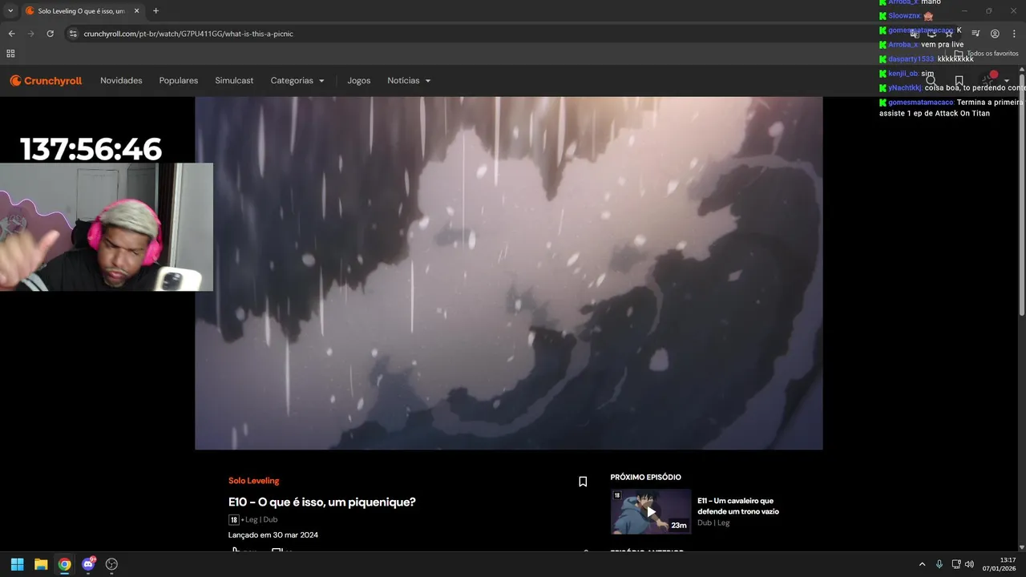This screenshot has height=577, width=1026.
Task: Open Todos os favoritos folder
Action: [x=987, y=54]
